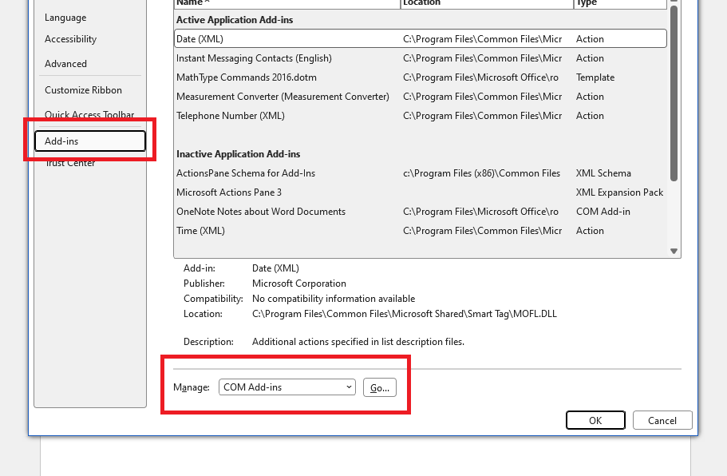Viewport: 727px width, 476px height.
Task: Select the Measurement Converter add-in row
Action: 421,97
